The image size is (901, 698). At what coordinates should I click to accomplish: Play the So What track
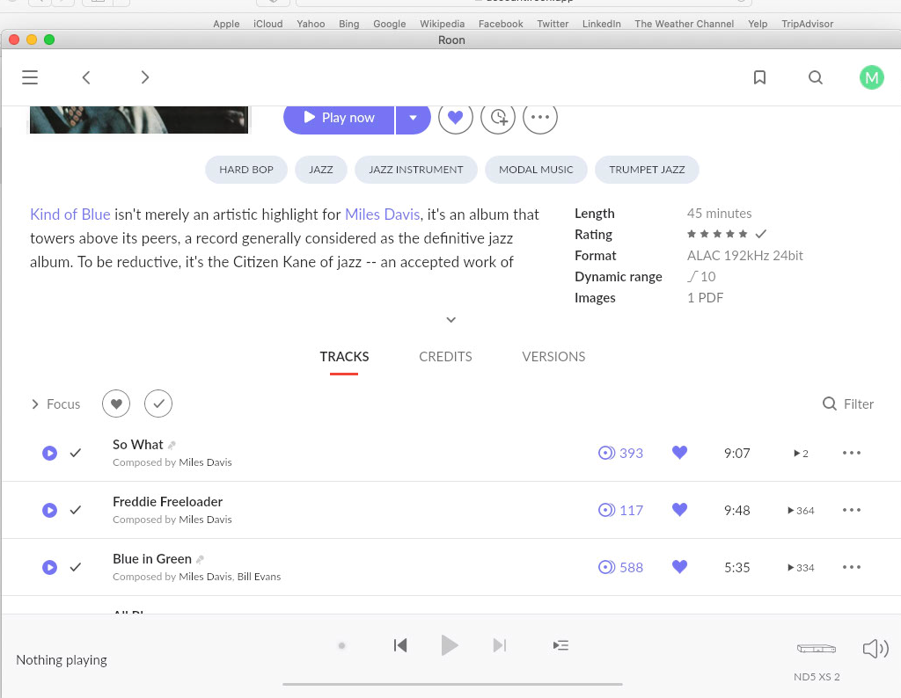pos(50,453)
